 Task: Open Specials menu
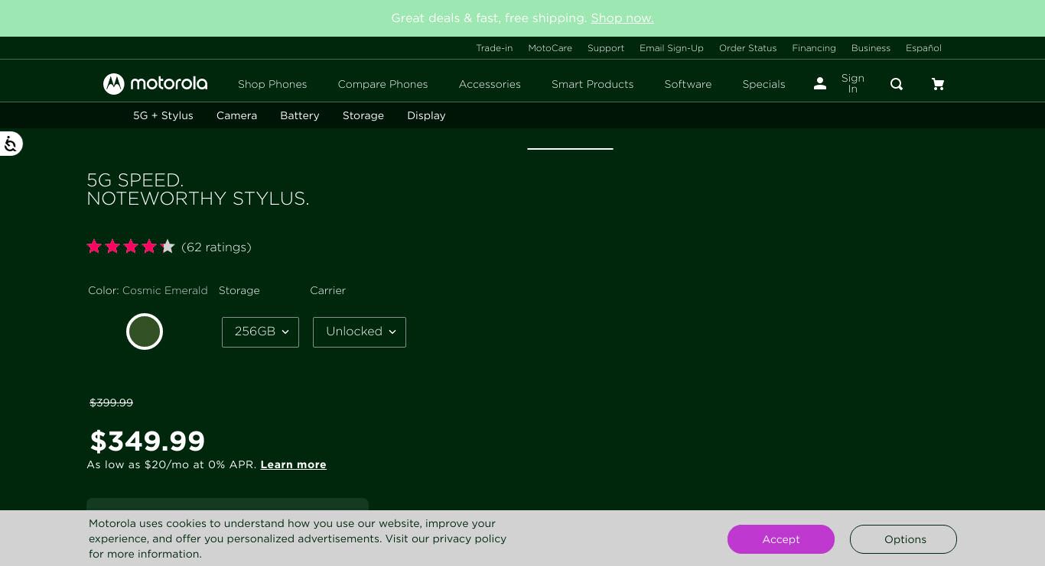(763, 84)
